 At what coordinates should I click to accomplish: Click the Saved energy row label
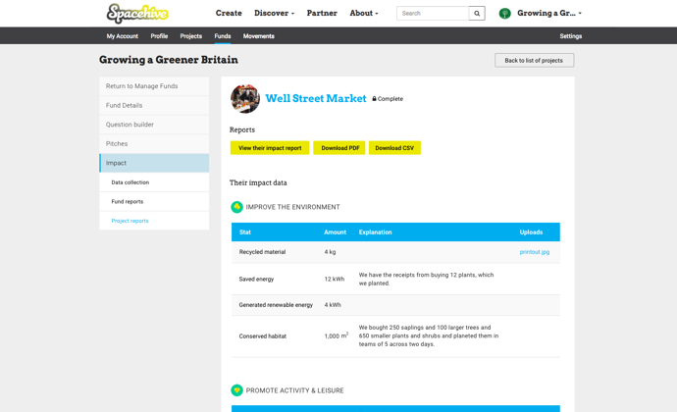tap(256, 280)
